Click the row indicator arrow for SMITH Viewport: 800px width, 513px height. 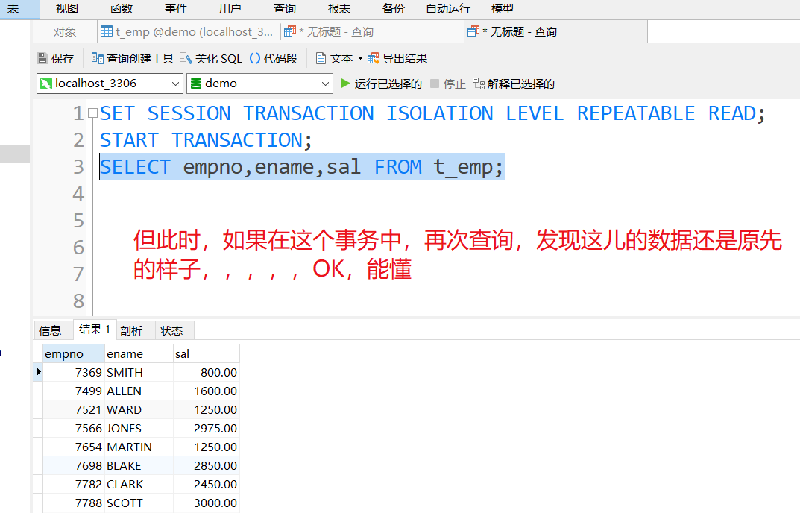tap(38, 372)
